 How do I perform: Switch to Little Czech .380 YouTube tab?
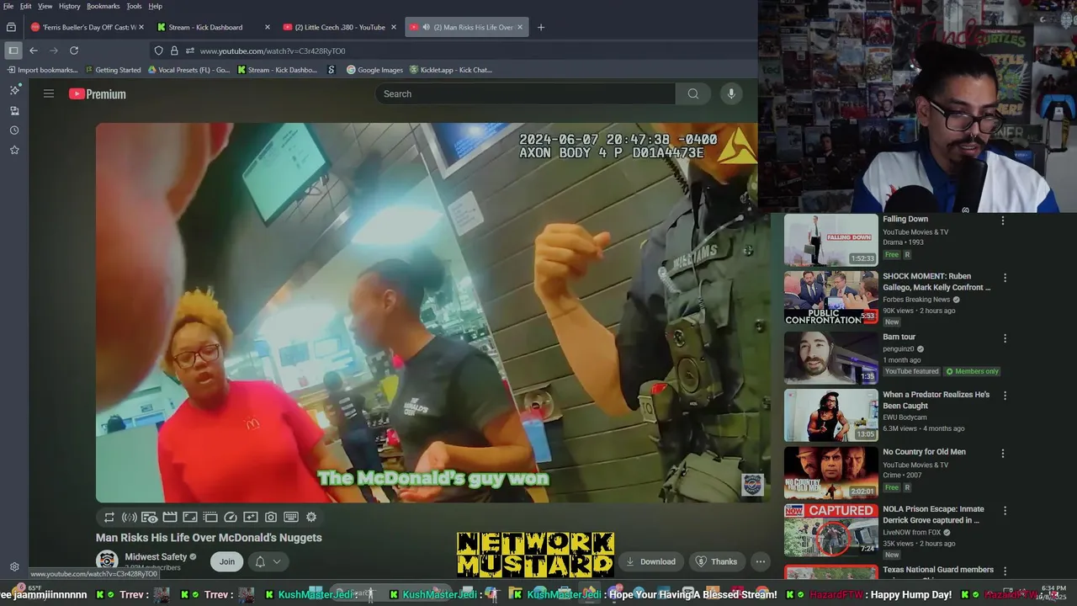(x=340, y=27)
